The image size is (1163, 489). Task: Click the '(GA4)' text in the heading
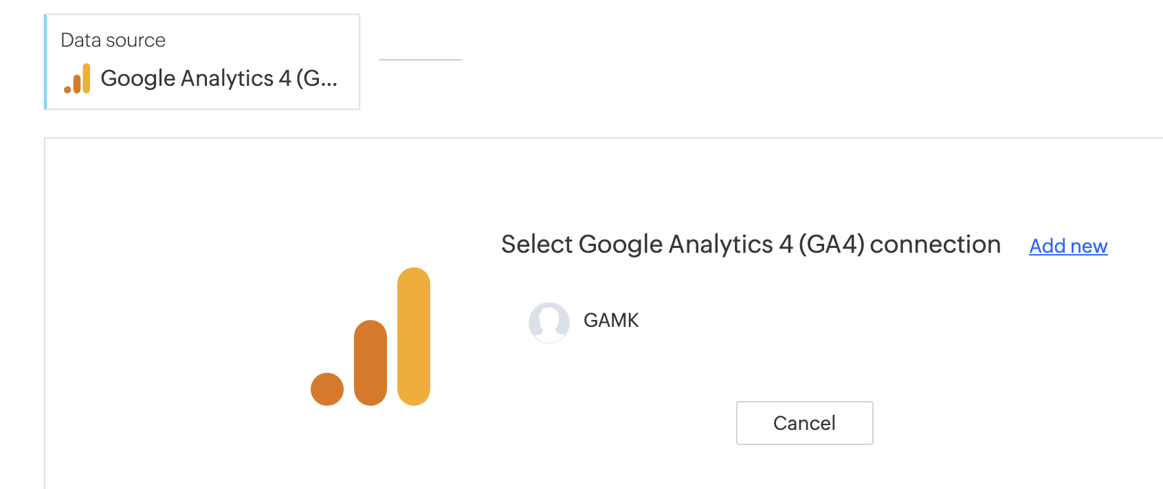point(831,244)
